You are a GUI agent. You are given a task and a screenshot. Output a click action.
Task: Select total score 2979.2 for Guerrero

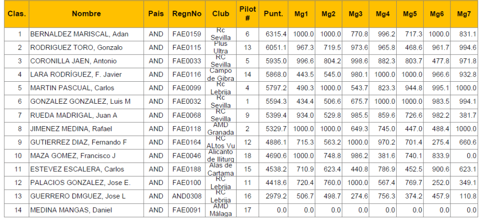coord(275,197)
